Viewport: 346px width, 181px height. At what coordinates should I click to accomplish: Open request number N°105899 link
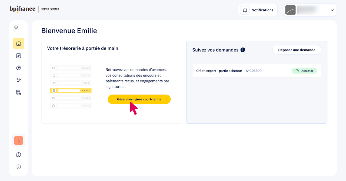pyautogui.click(x=254, y=71)
